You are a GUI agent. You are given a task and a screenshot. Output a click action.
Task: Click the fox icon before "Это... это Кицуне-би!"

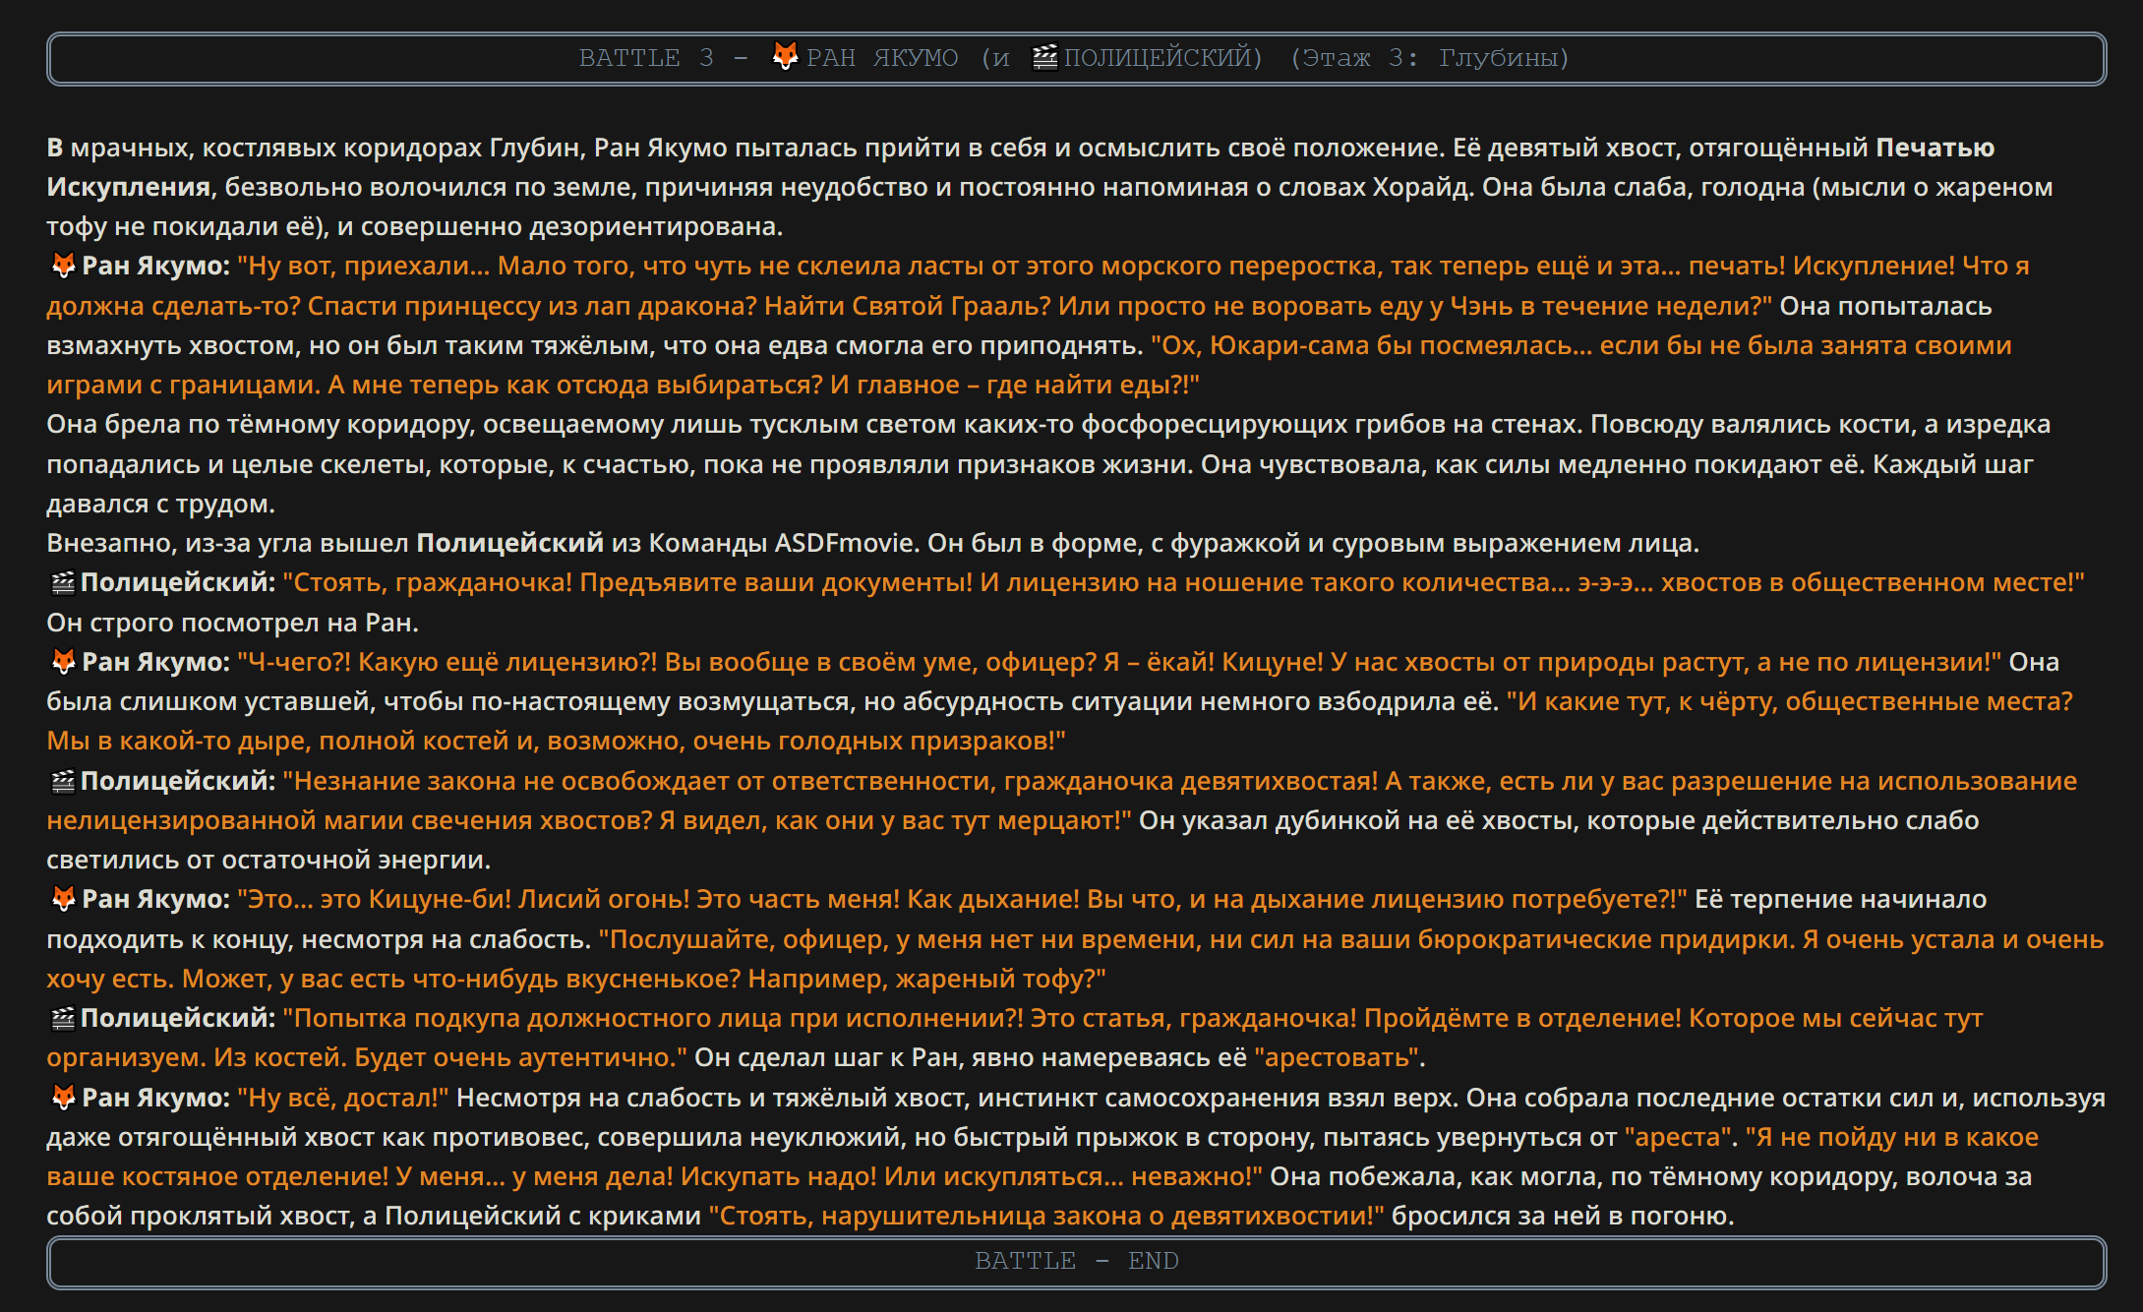[63, 899]
